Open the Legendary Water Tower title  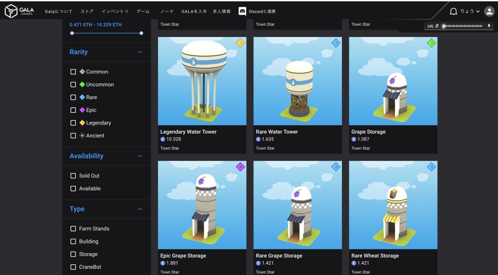188,132
